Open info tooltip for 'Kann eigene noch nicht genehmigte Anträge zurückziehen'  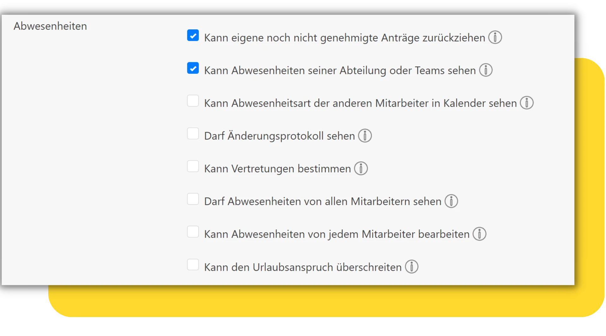pos(495,37)
